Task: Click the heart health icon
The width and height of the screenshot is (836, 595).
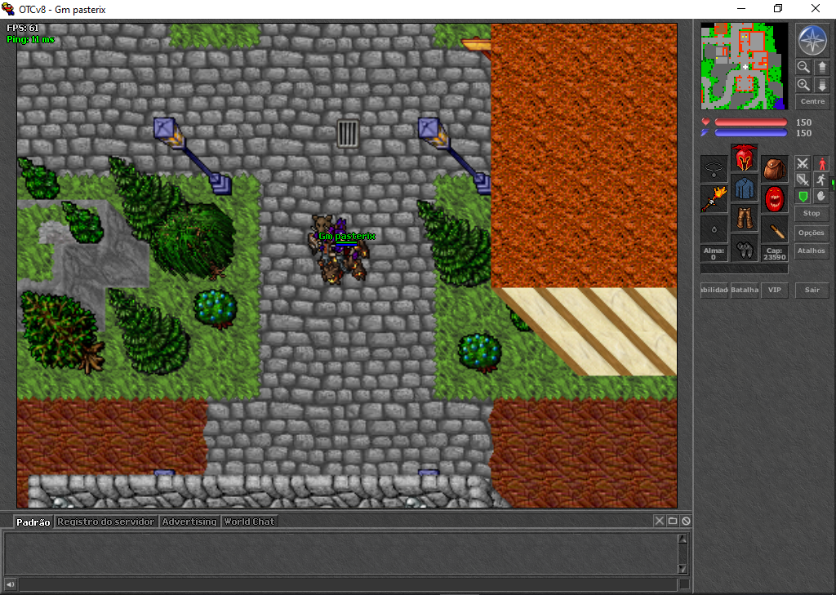Action: [x=705, y=122]
